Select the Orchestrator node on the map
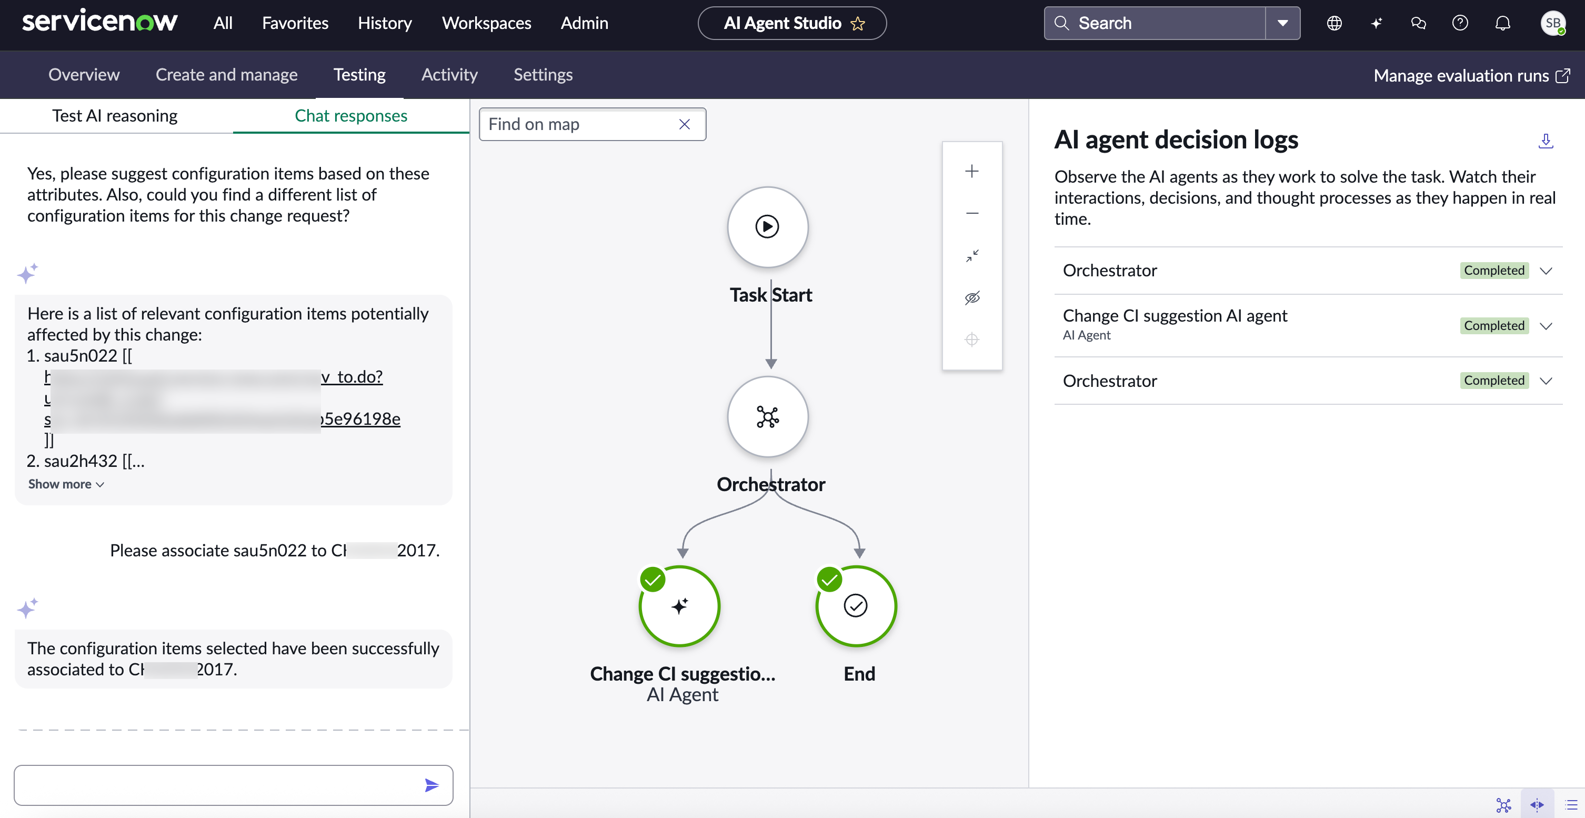Image resolution: width=1585 pixels, height=818 pixels. click(x=767, y=417)
